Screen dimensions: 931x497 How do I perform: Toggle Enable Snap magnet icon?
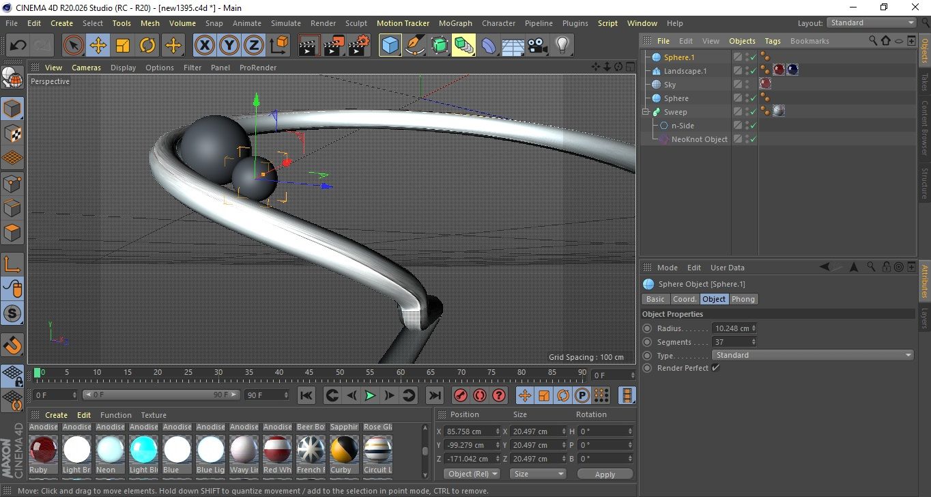(12, 345)
